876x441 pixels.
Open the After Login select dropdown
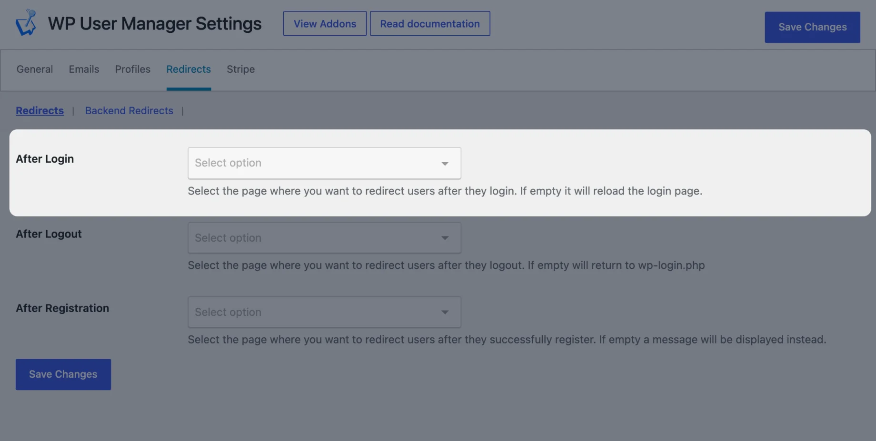pyautogui.click(x=324, y=163)
